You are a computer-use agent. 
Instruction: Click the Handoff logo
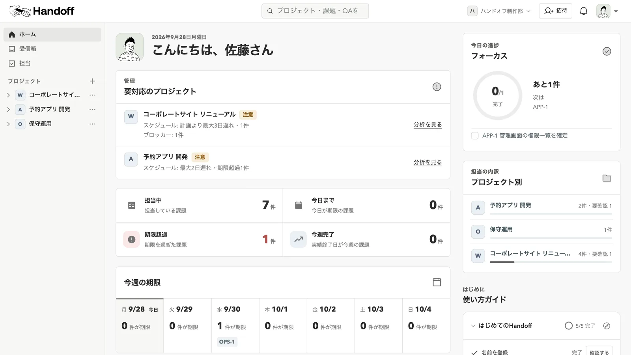(x=42, y=11)
